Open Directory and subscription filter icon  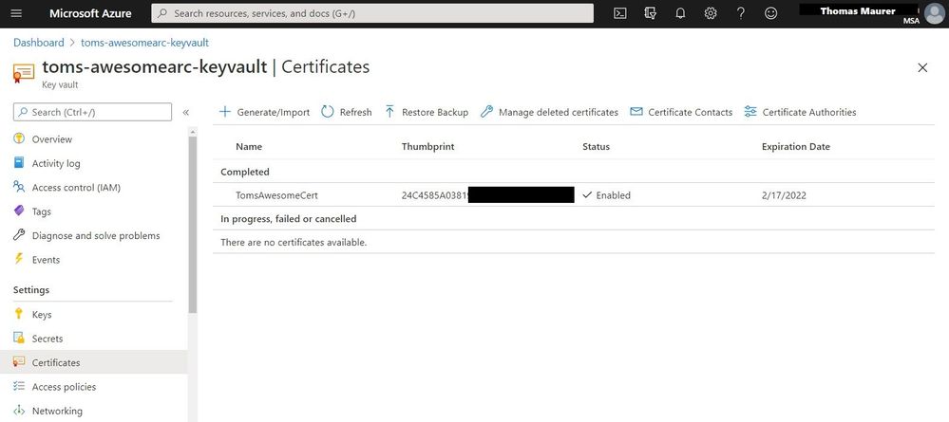pyautogui.click(x=650, y=13)
